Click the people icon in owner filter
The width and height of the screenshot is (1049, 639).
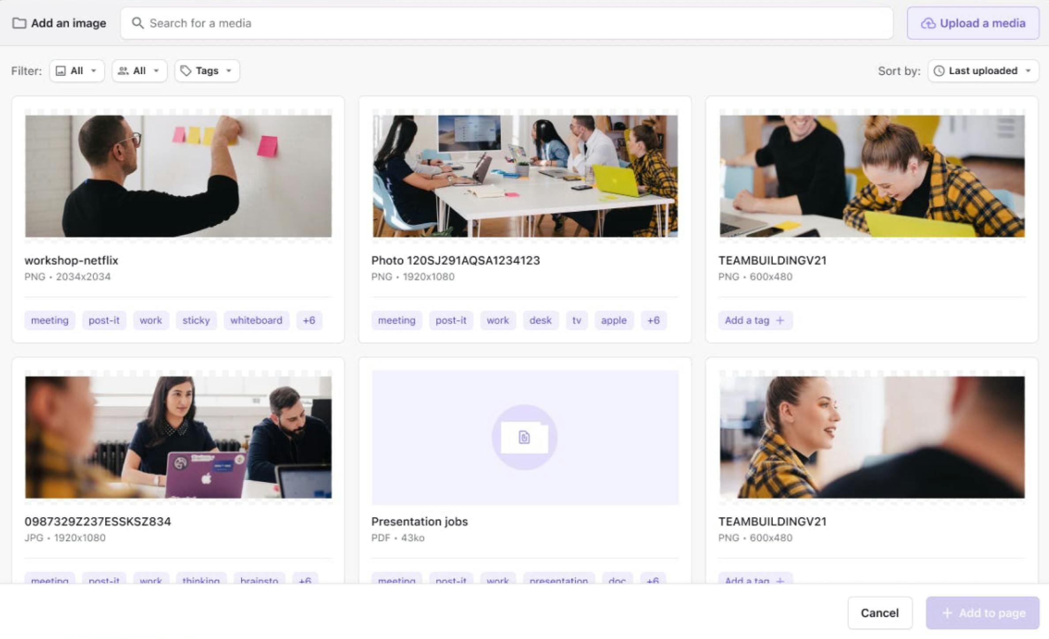click(x=123, y=71)
